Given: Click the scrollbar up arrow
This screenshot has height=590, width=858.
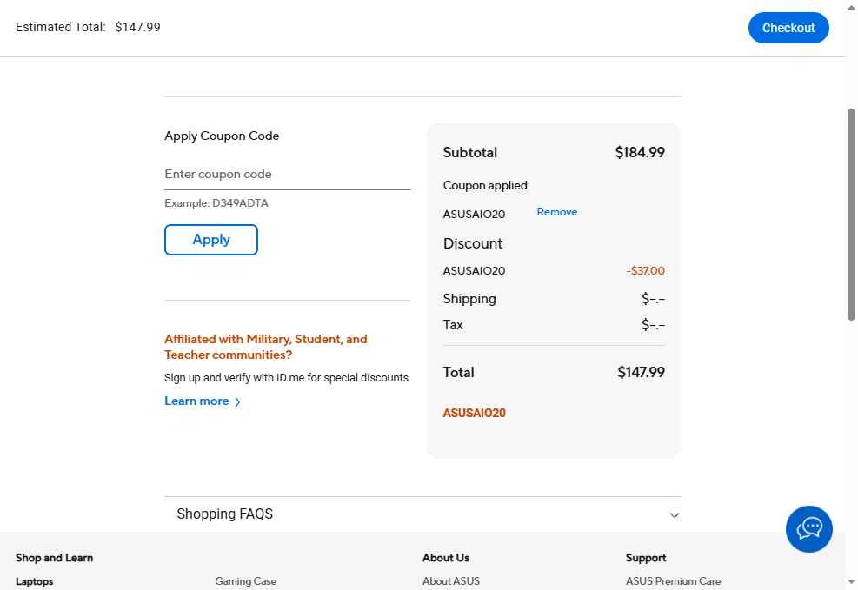Looking at the screenshot, I should [x=851, y=6].
